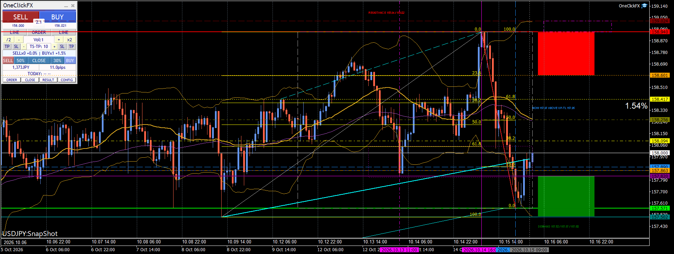Double the volume with the x2 button

coord(70,40)
